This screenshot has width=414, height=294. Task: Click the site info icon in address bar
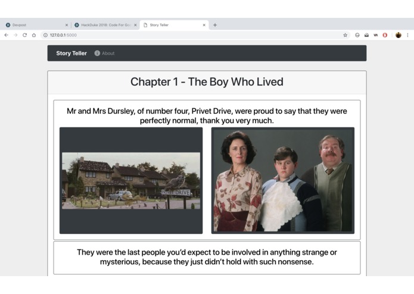[x=45, y=35]
